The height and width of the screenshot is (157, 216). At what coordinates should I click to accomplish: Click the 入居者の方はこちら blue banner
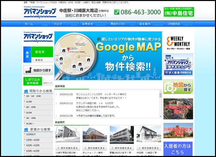tap(178, 149)
